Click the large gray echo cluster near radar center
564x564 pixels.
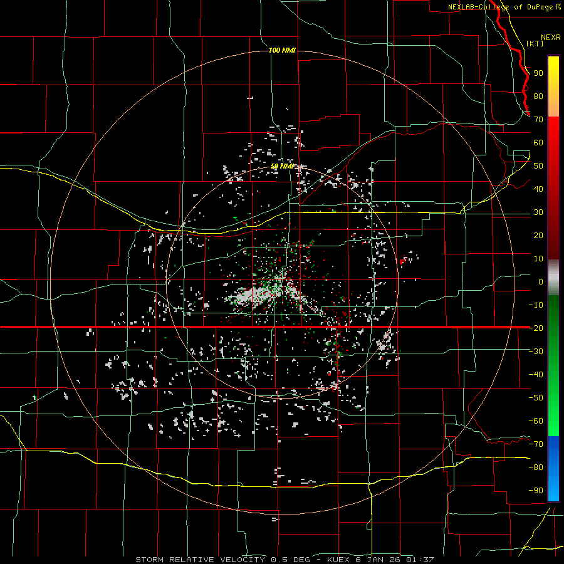[x=252, y=295]
